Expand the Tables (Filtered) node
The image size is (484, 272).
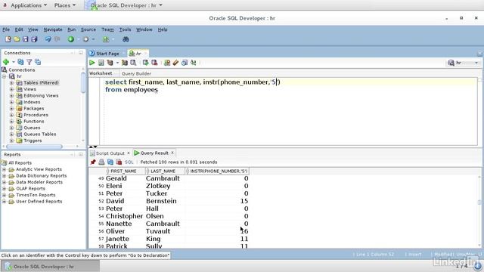coord(11,82)
